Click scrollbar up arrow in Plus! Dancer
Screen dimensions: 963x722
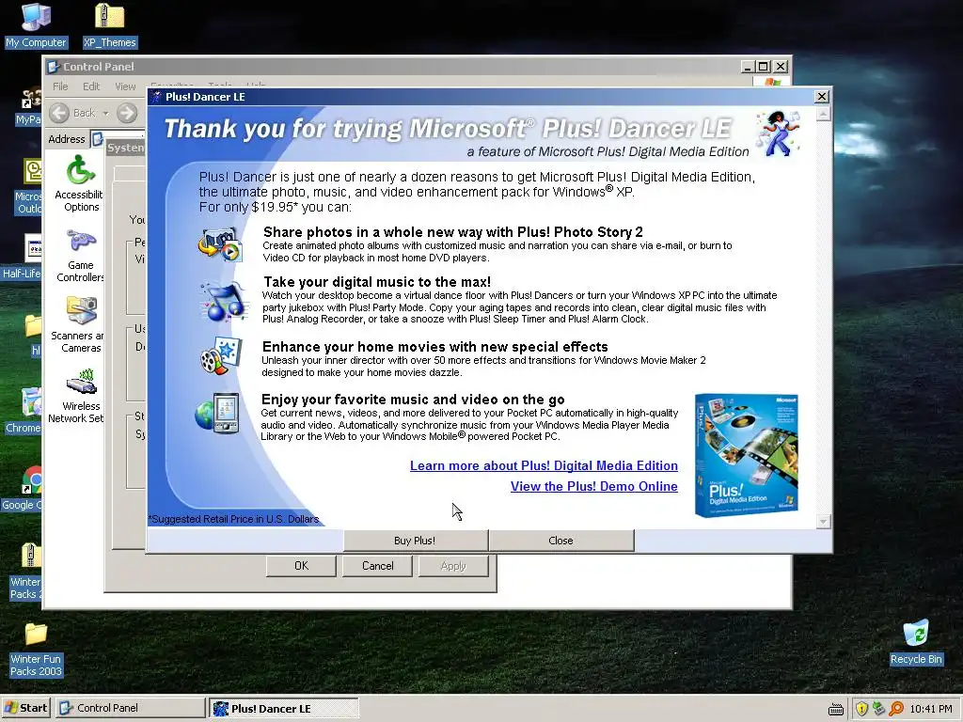point(823,114)
